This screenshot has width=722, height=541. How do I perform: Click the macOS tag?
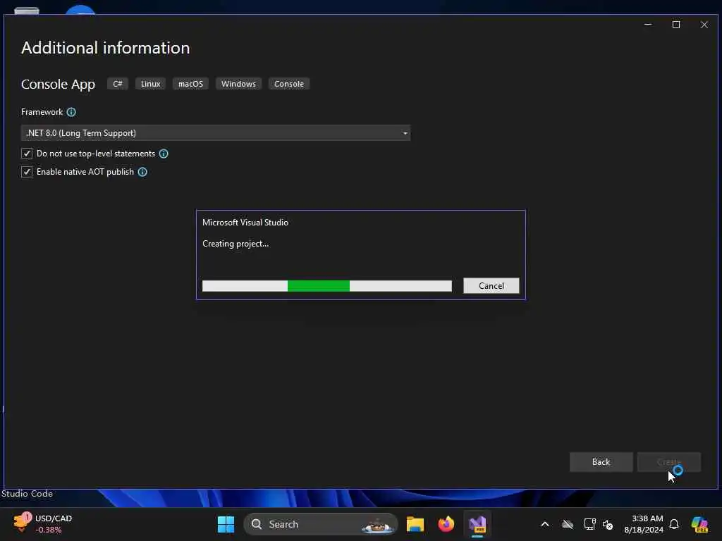(x=190, y=84)
